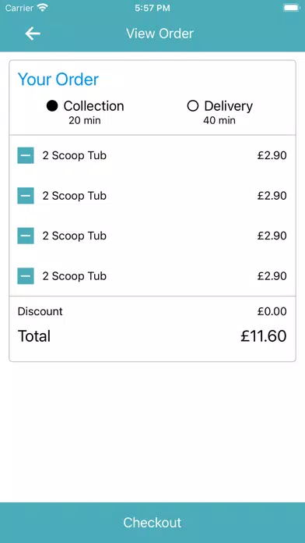Remove the fourth 2 Scoop Tub item
Screen dimensions: 305x543
point(26,276)
